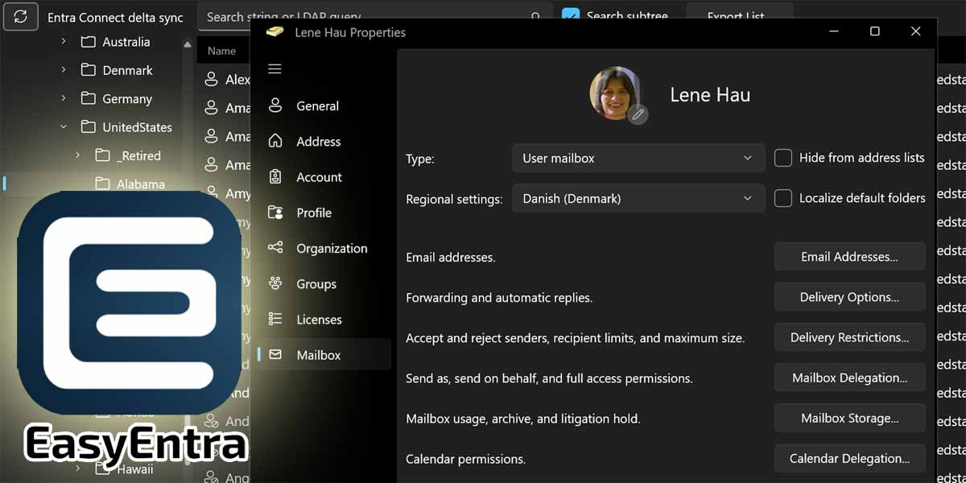Image resolution: width=966 pixels, height=483 pixels.
Task: Toggle the Search subtree checkbox
Action: pyautogui.click(x=571, y=16)
